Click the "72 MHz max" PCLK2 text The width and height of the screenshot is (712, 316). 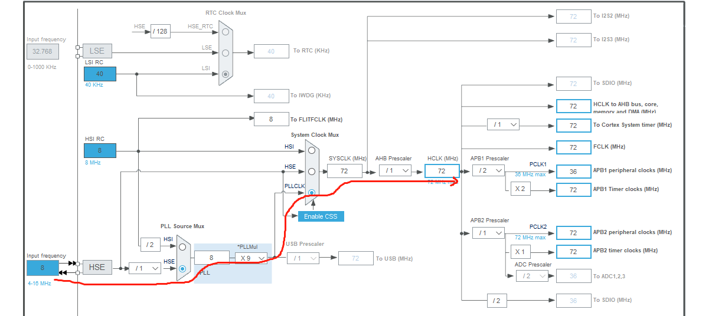[x=530, y=237]
